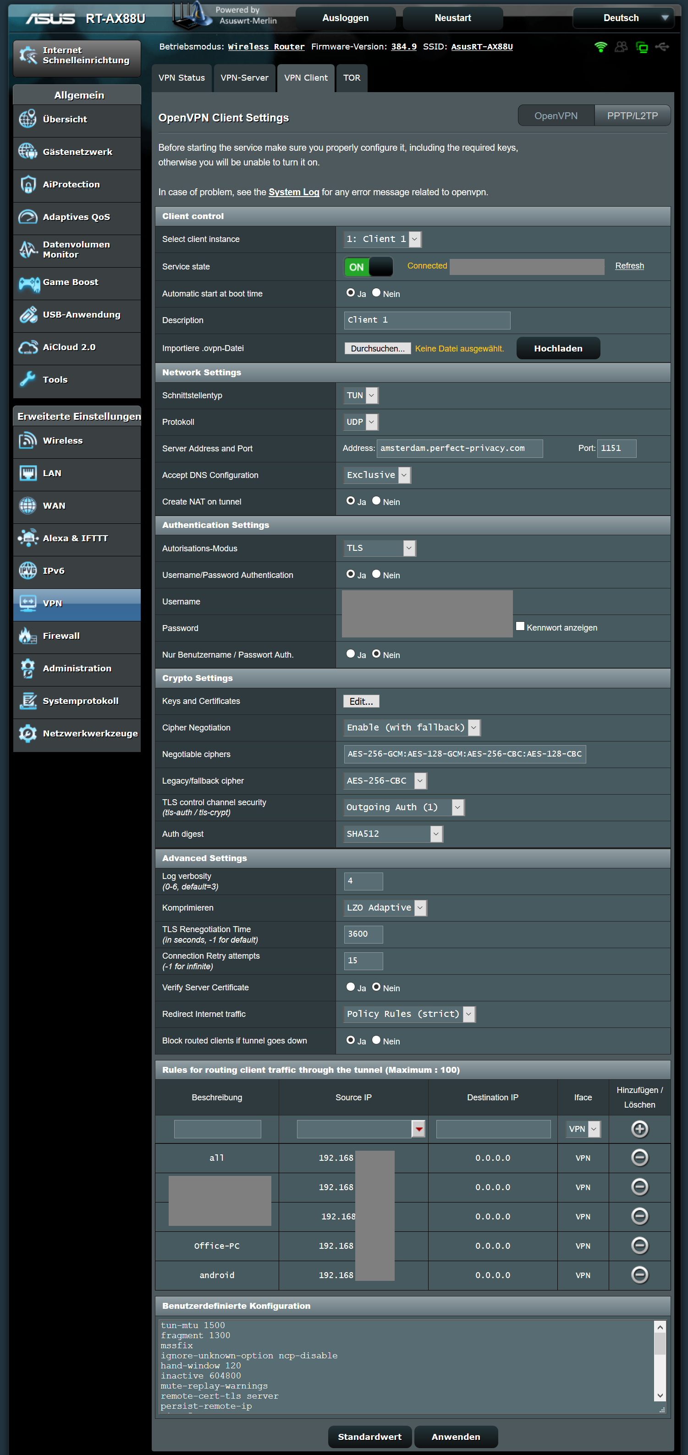This screenshot has width=688, height=1455.
Task: Enable Kennwort anzeigen checkbox
Action: tap(520, 626)
